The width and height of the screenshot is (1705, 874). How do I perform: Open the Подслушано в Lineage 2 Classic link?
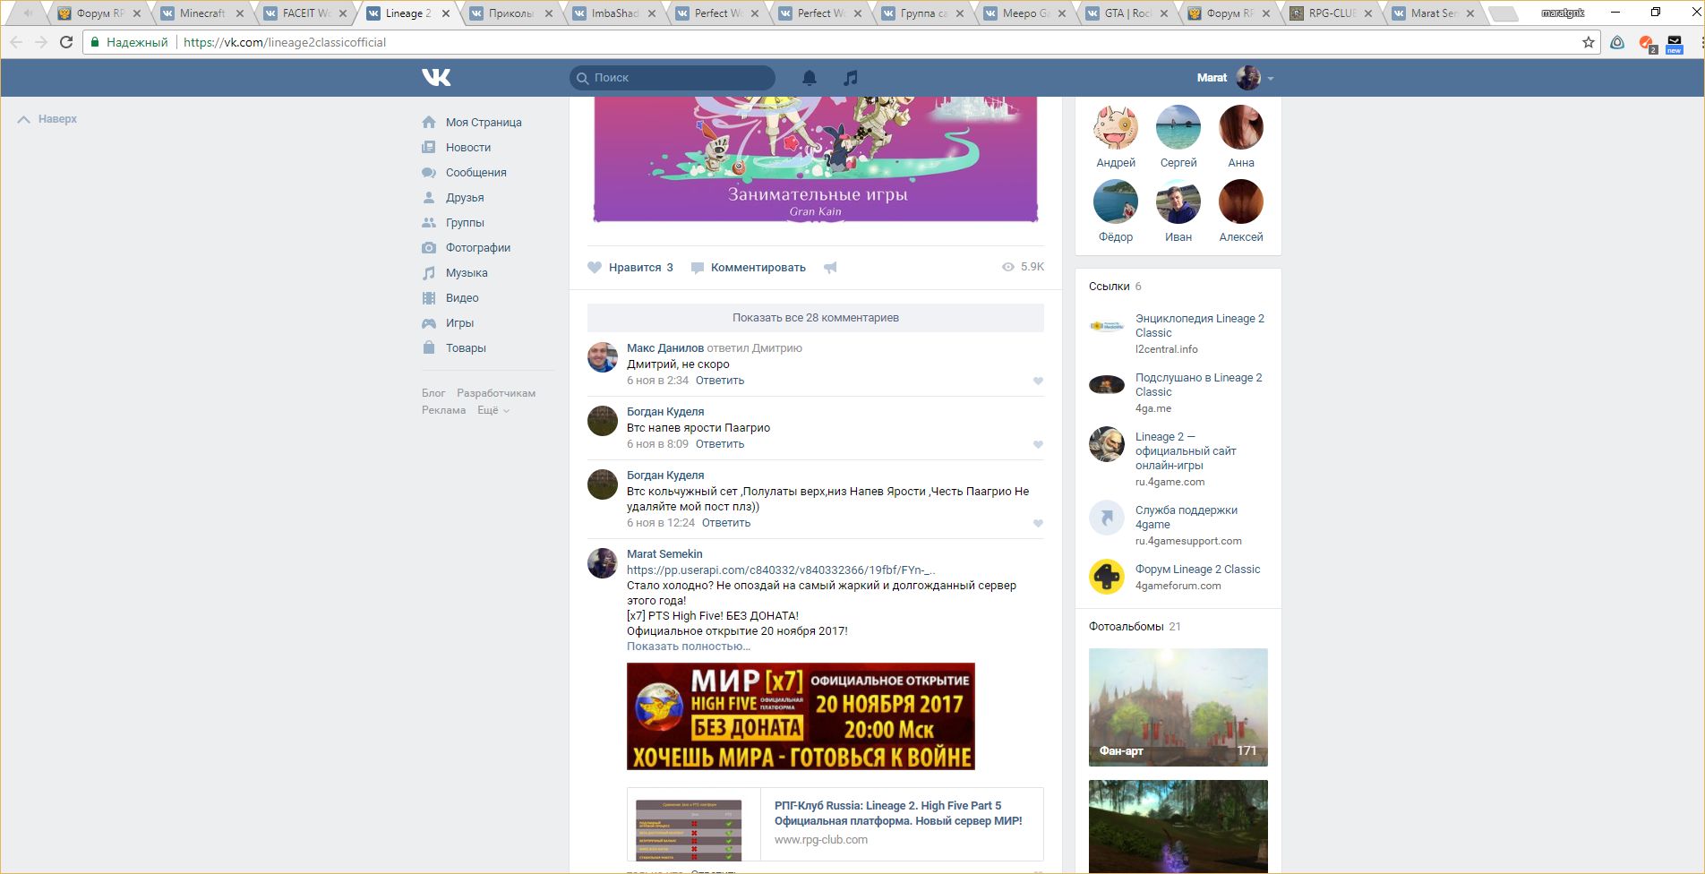(x=1199, y=385)
